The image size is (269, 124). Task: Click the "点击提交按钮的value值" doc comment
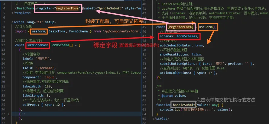[x=180, y=91]
